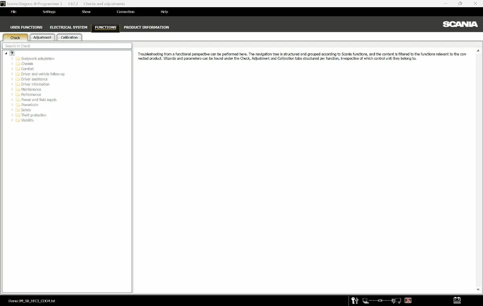Open the Connection menu
Screen dimensions: 483x306
click(x=126, y=12)
